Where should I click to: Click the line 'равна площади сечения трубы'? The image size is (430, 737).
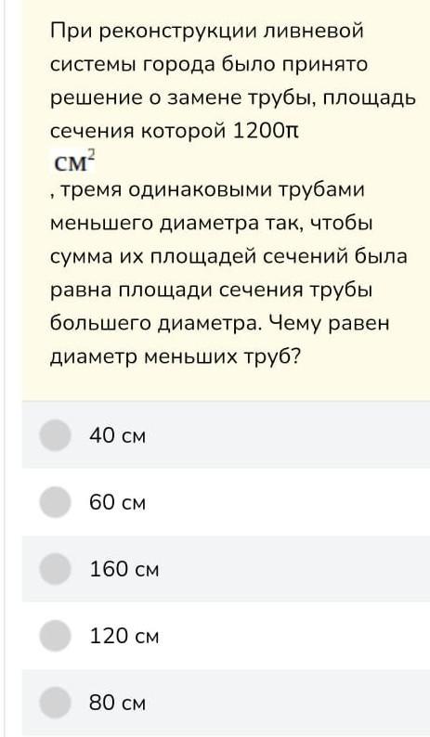tap(211, 291)
